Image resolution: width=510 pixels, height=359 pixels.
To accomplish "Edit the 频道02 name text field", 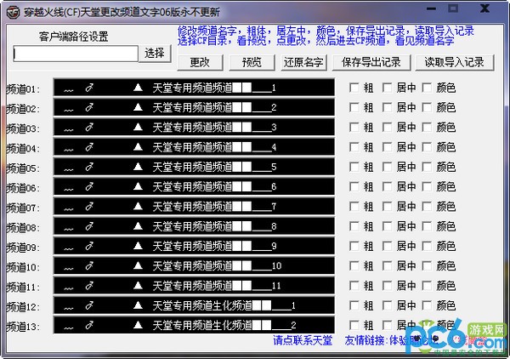I will click(194, 107).
